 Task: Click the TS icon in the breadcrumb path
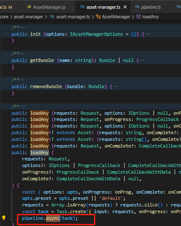coord(52,17)
